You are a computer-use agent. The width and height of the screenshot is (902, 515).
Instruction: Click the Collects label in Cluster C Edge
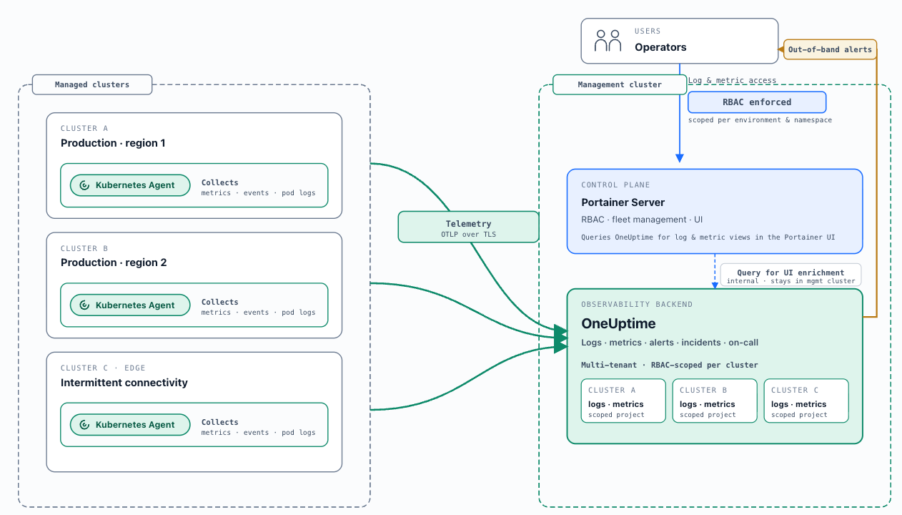coord(220,422)
